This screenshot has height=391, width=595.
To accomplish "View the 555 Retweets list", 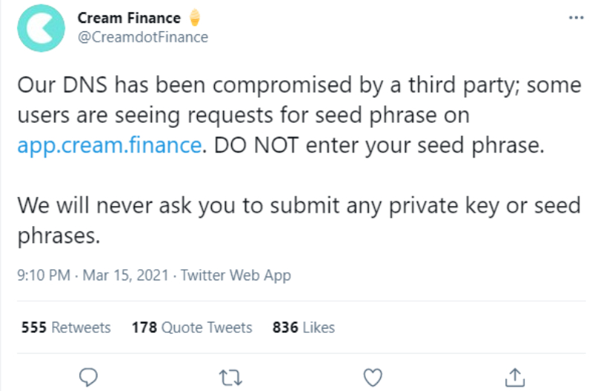I will [65, 327].
